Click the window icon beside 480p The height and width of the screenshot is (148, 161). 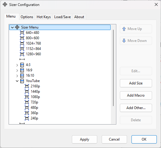(x=27, y=108)
